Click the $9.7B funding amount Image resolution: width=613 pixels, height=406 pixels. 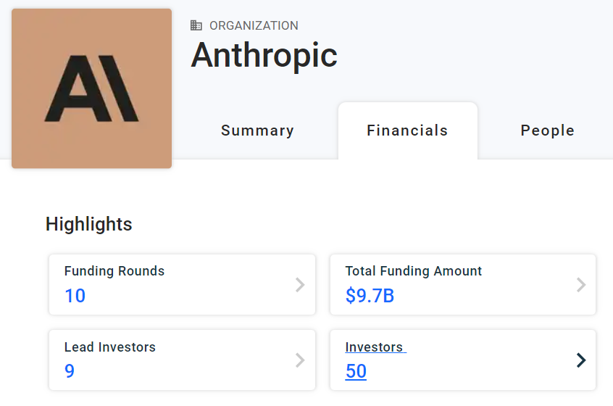(370, 296)
